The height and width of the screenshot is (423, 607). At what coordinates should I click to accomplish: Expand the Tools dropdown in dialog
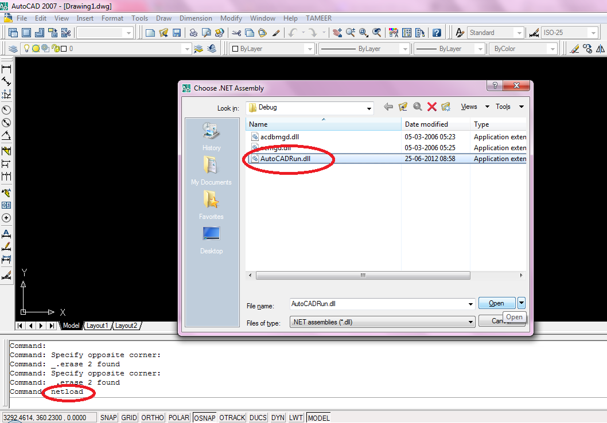click(522, 107)
